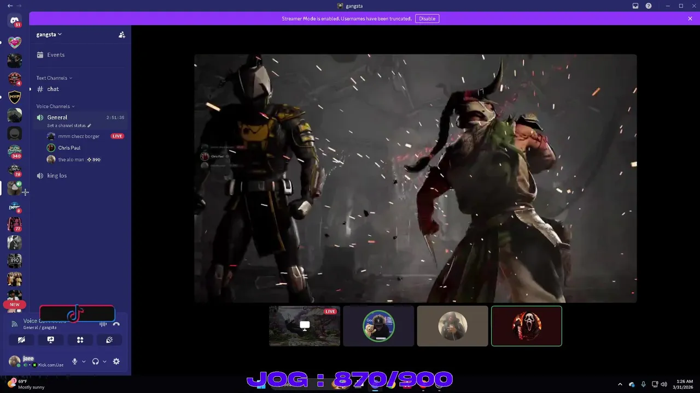
Task: Click the 2:51:35 call timer
Action: pos(115,117)
